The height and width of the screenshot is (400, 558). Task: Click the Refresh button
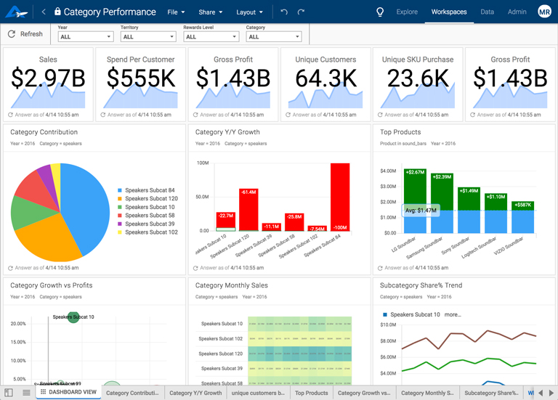click(x=25, y=34)
